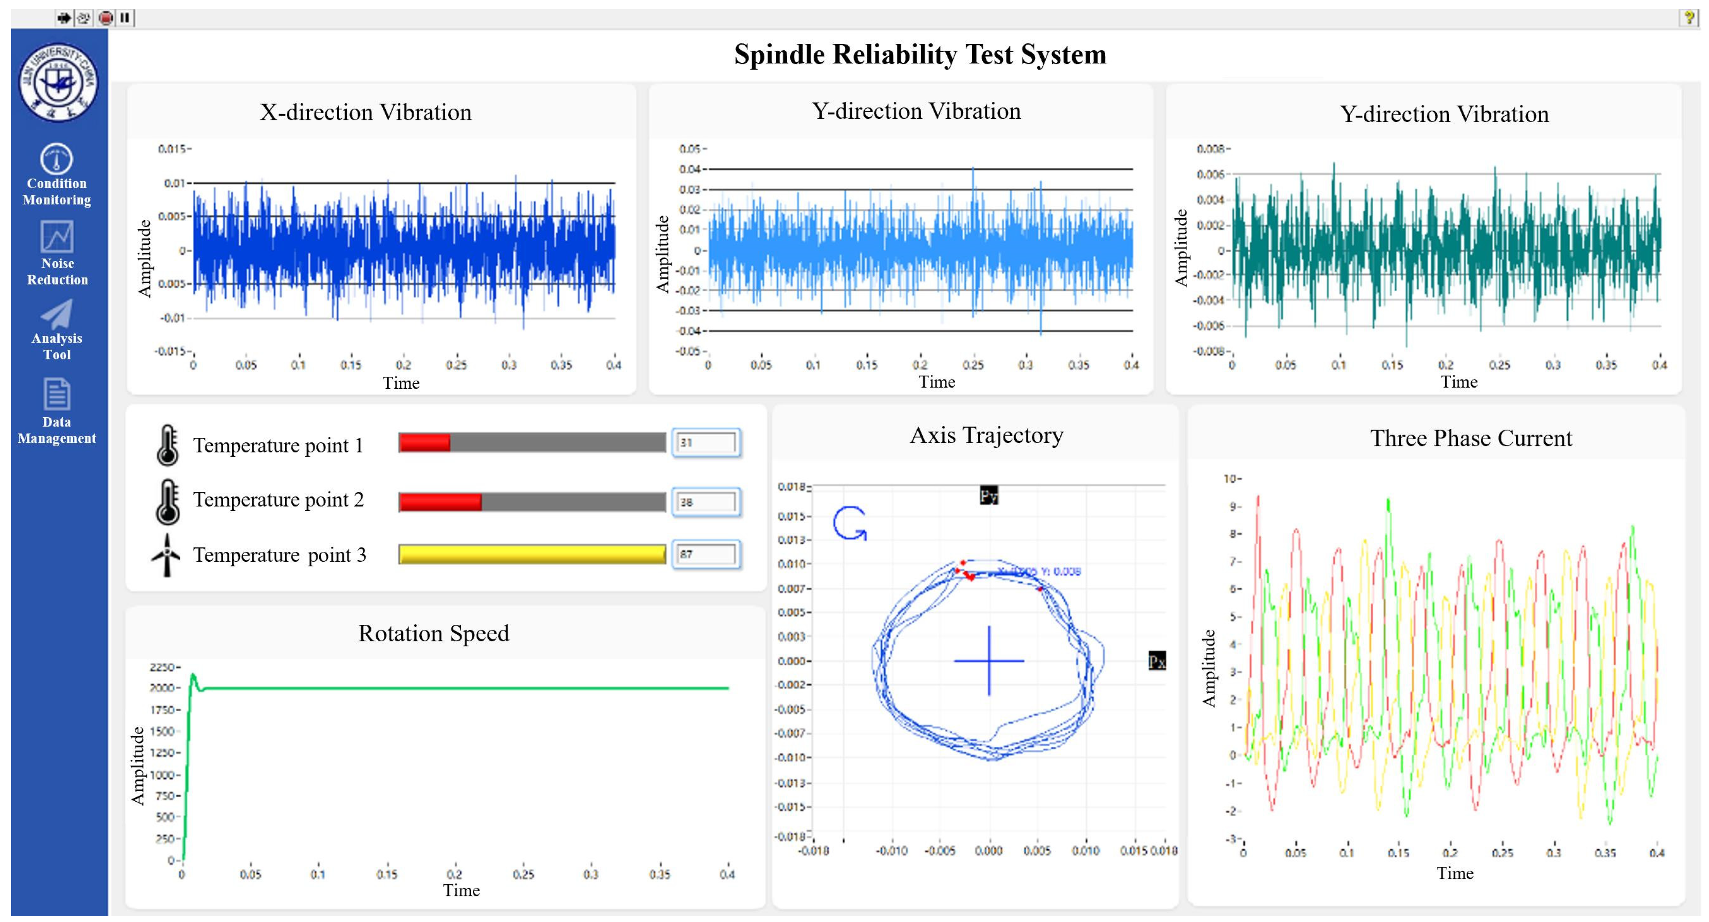This screenshot has width=1709, height=922.
Task: Pause execution with the pause button
Action: (x=125, y=18)
